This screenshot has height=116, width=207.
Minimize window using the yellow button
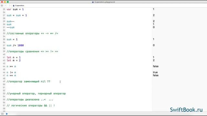[x=5, y=2]
